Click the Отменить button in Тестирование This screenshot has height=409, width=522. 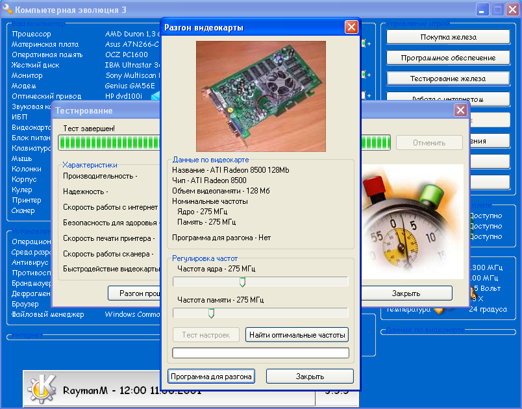(429, 143)
